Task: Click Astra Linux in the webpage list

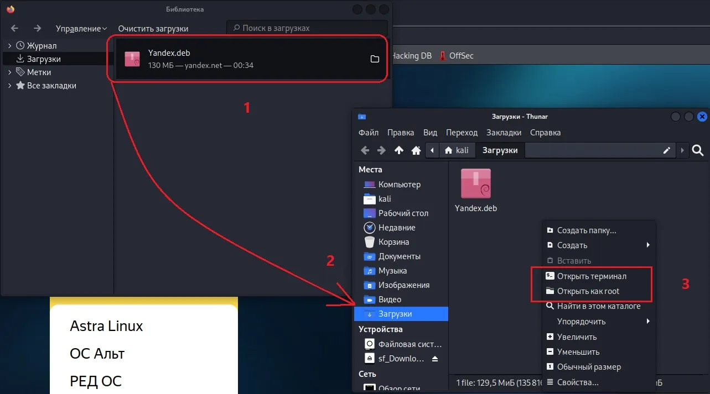Action: coord(106,326)
